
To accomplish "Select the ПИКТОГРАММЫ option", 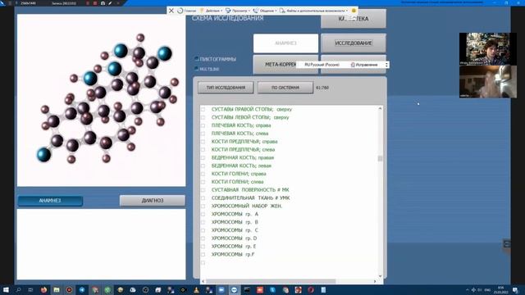I will pyautogui.click(x=197, y=59).
